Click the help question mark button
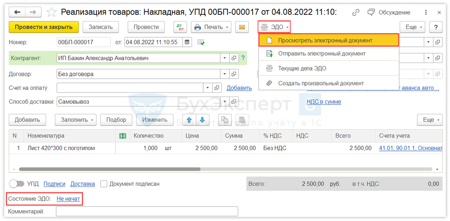Image resolution: width=450 pixels, height=221 pixels. tap(435, 27)
